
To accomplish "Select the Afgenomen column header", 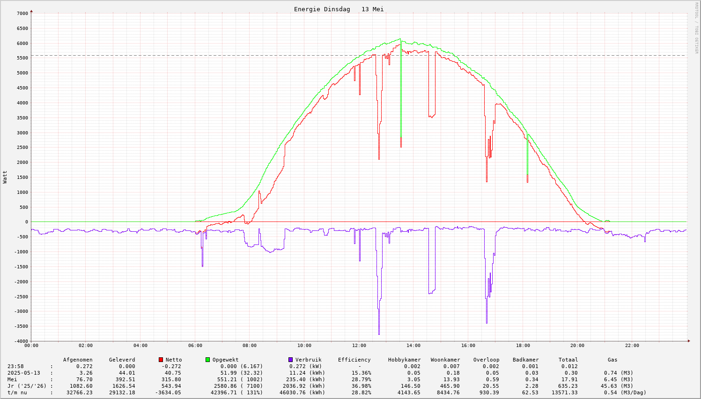I will pyautogui.click(x=78, y=360).
